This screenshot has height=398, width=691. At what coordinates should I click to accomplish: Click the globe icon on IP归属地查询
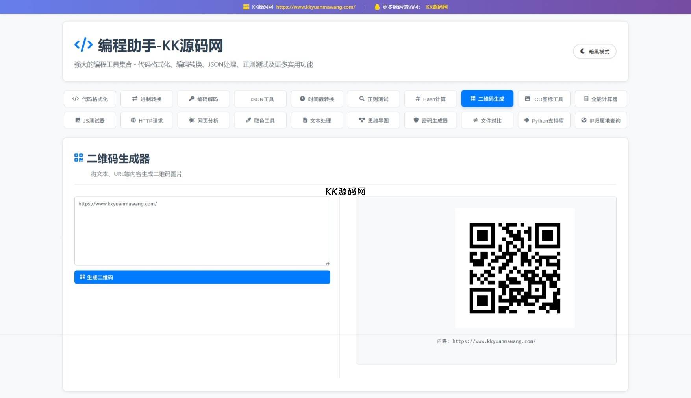click(x=584, y=120)
